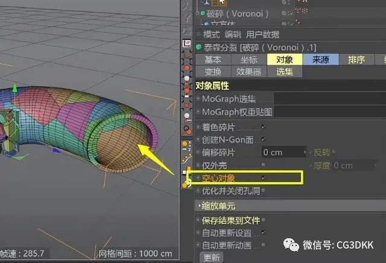This screenshot has width=386, height=263.
Task: Switch to the 基本 tab
Action: point(213,60)
